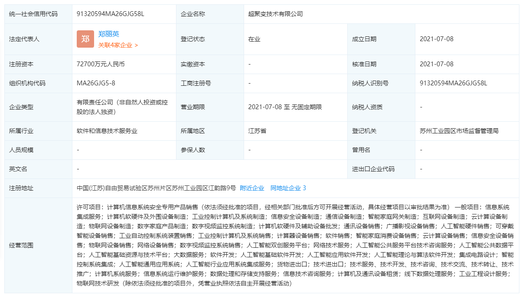Click the 成立日期 date value
The height and width of the screenshot is (295, 522).
point(437,39)
